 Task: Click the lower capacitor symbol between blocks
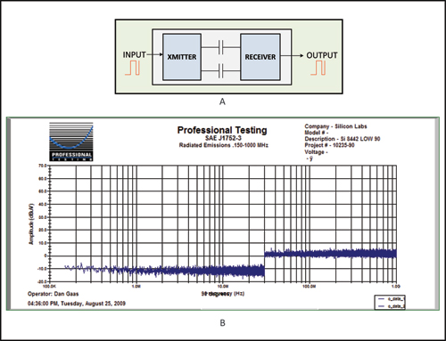point(220,70)
